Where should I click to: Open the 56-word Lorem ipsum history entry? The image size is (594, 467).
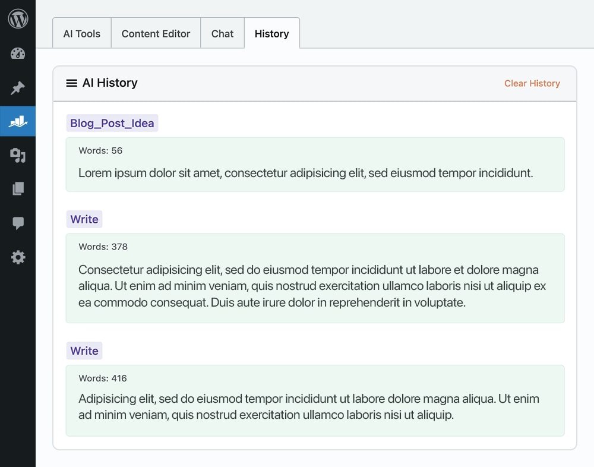click(315, 165)
